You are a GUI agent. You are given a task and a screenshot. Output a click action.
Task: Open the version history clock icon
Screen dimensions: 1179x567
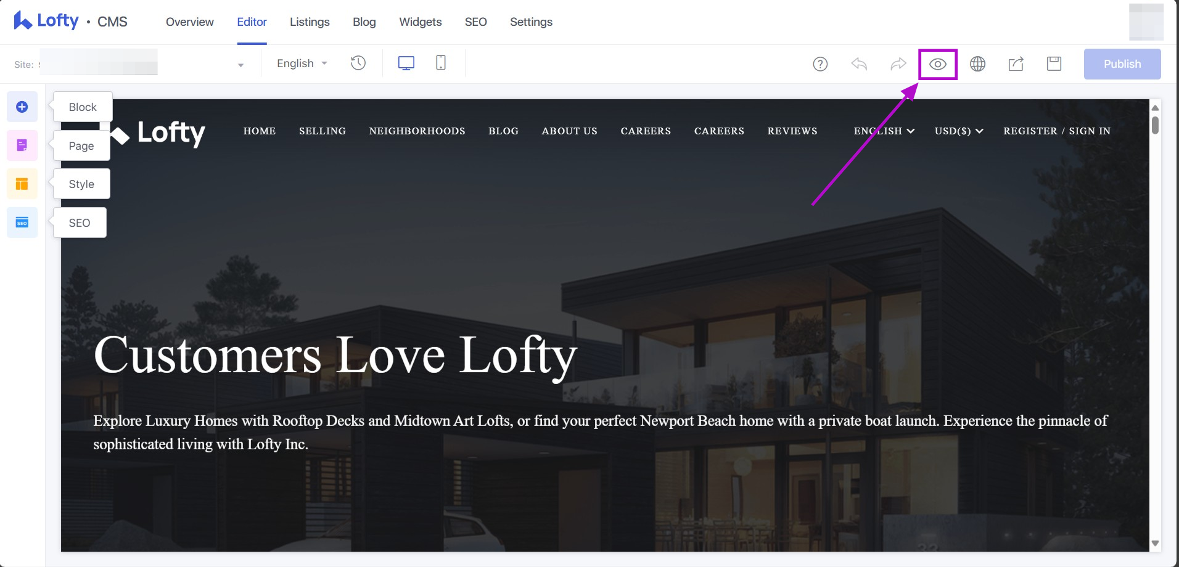click(x=358, y=63)
